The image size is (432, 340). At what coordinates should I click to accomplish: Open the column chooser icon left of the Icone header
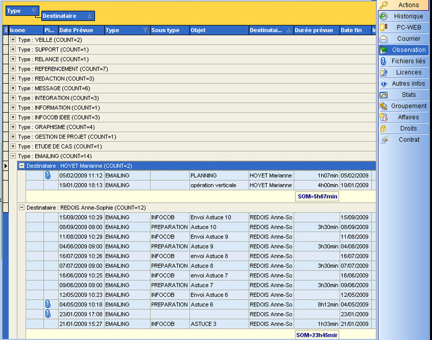pyautogui.click(x=5, y=30)
